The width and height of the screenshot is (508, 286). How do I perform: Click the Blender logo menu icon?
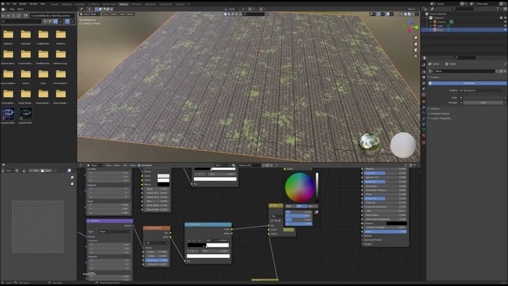(2, 4)
